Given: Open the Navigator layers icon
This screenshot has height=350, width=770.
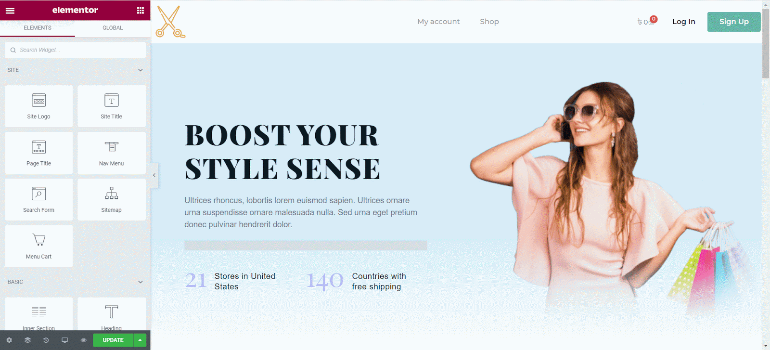Looking at the screenshot, I should [27, 340].
